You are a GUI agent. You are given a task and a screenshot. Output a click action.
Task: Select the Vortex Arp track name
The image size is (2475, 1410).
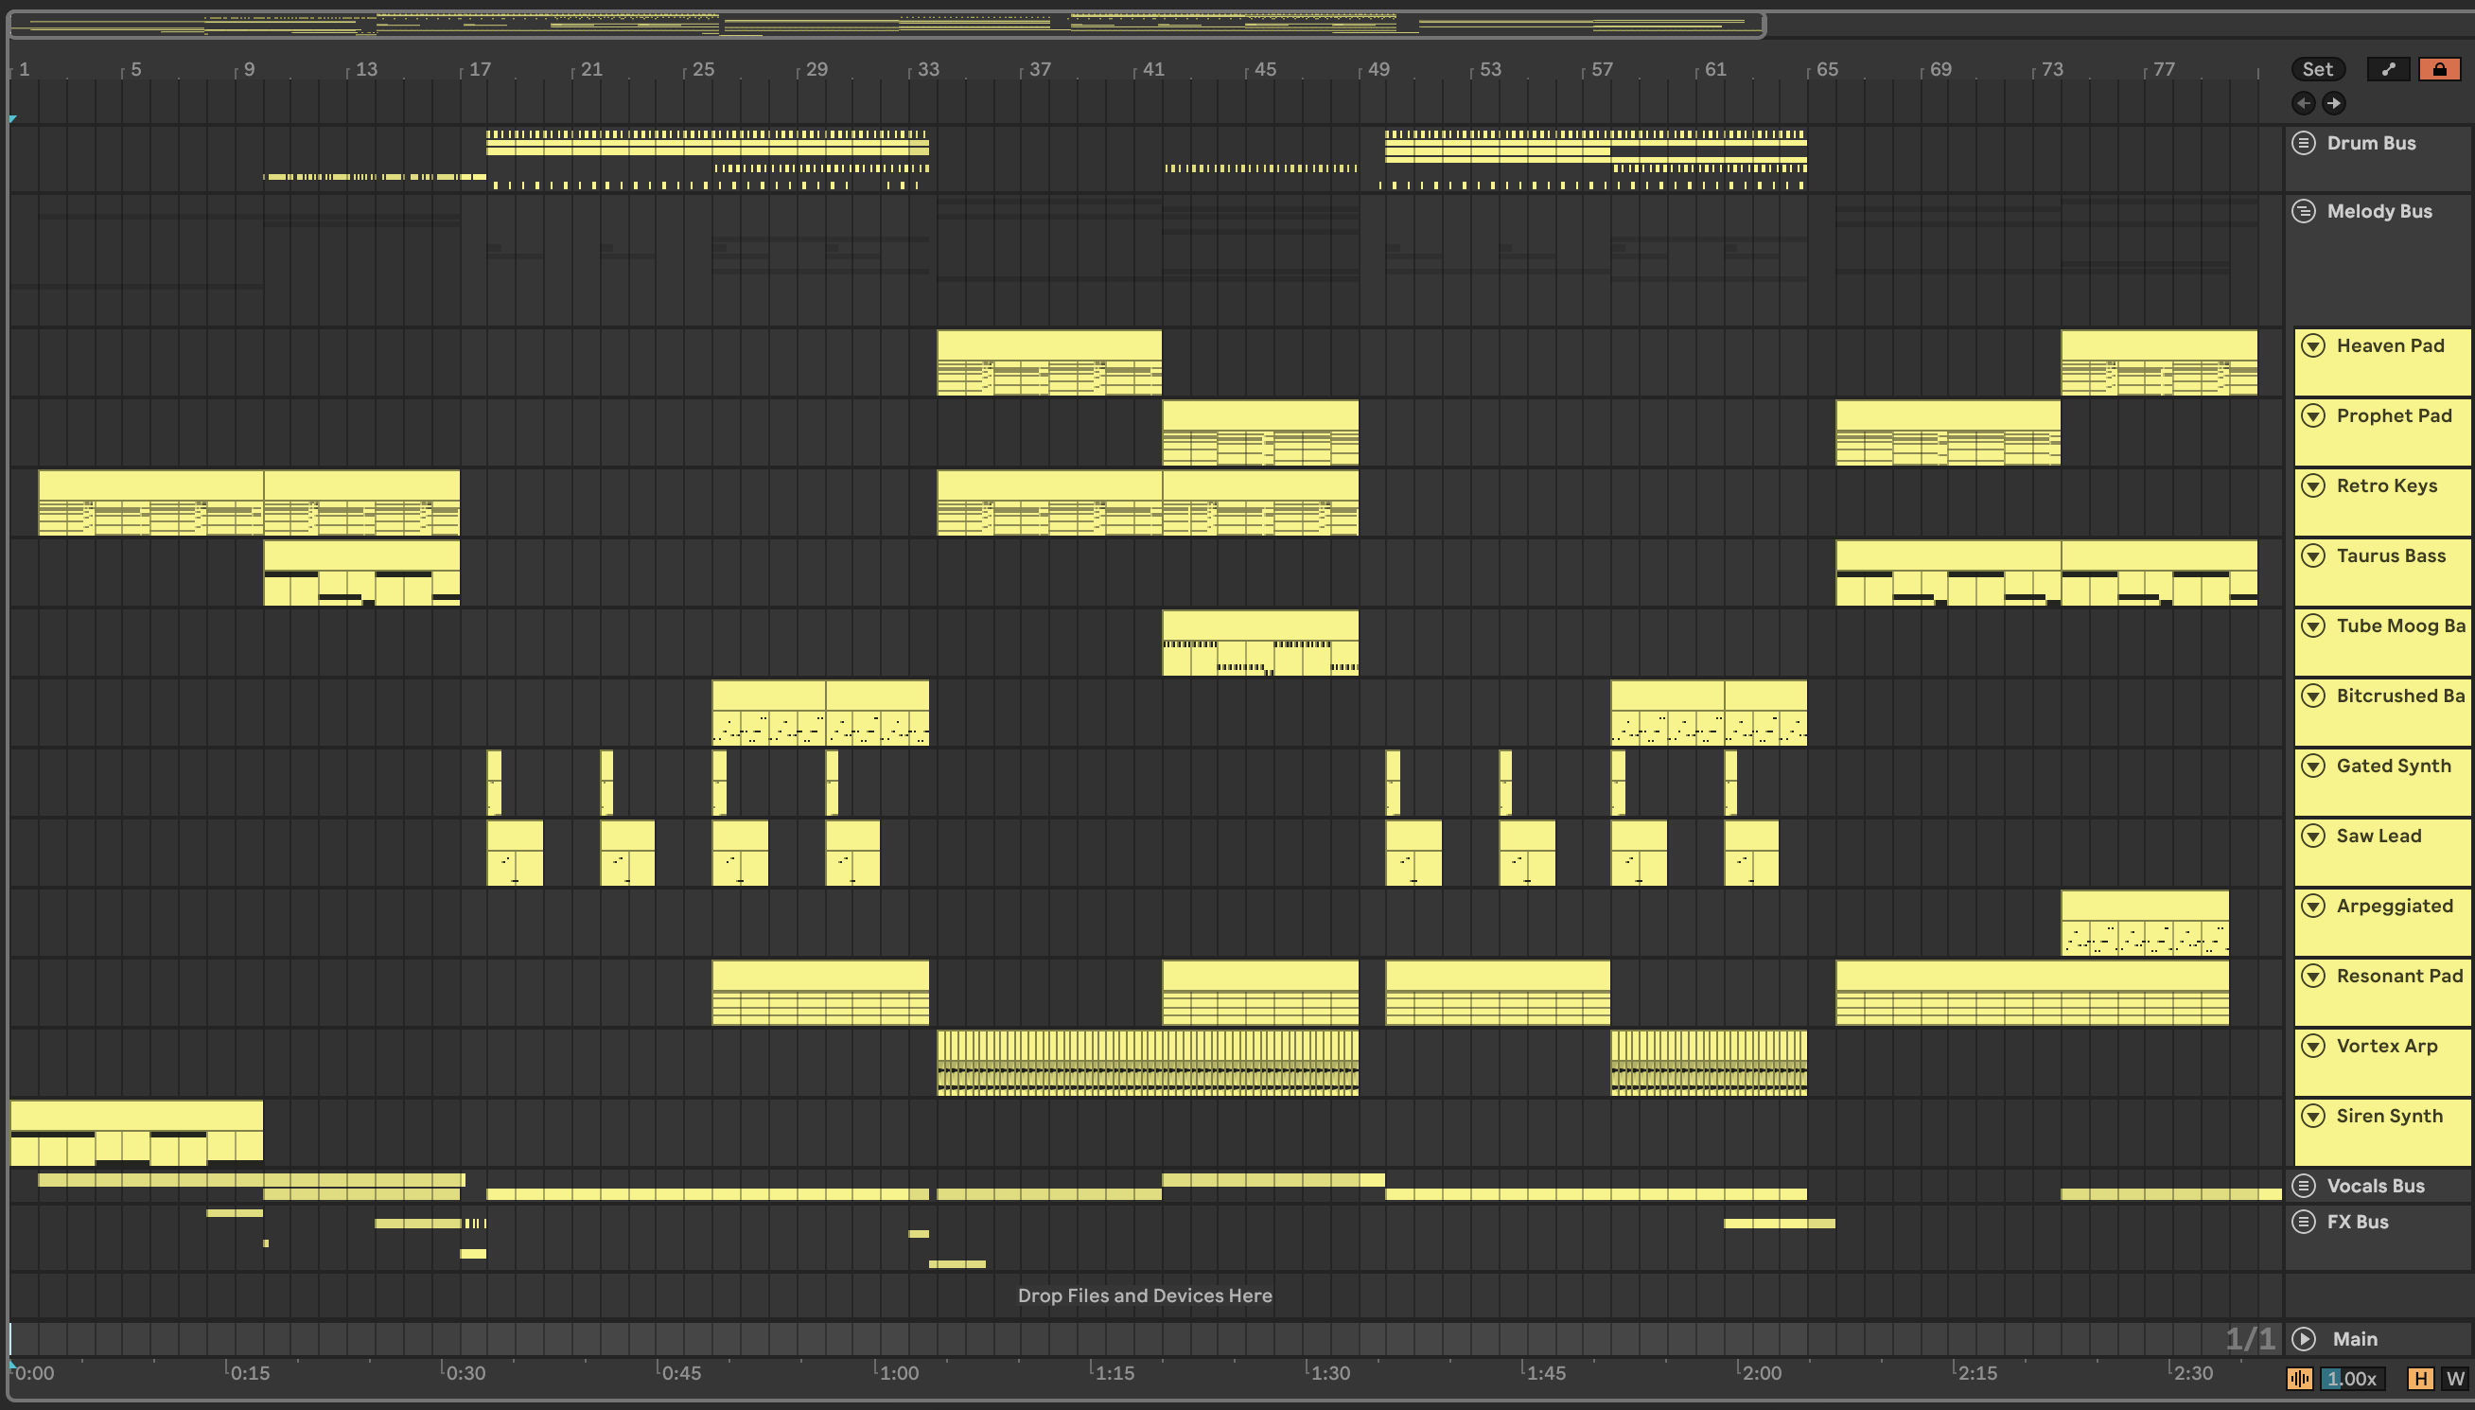tap(2387, 1046)
